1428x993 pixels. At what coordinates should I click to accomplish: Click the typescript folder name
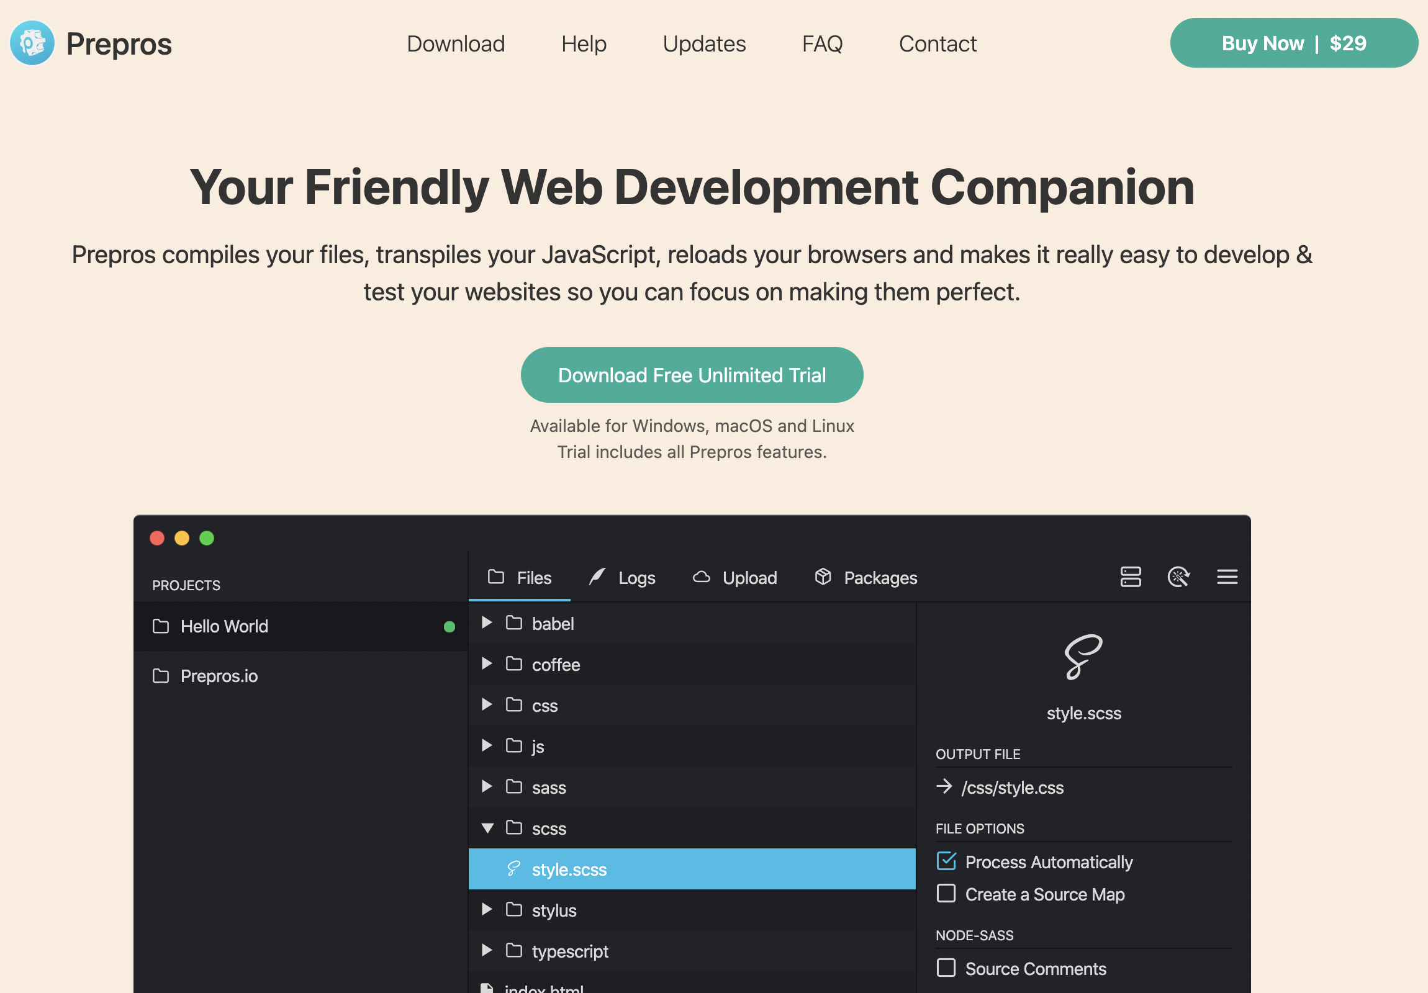571,951
